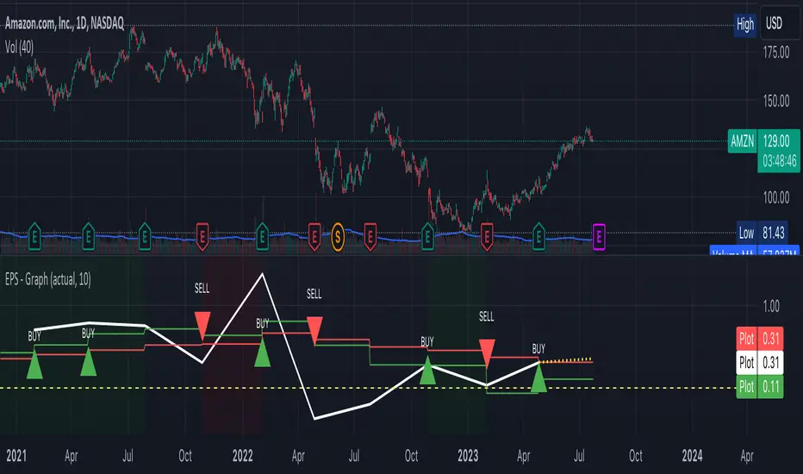Click the 2024 label on time axis
803x474 pixels.
click(x=693, y=456)
